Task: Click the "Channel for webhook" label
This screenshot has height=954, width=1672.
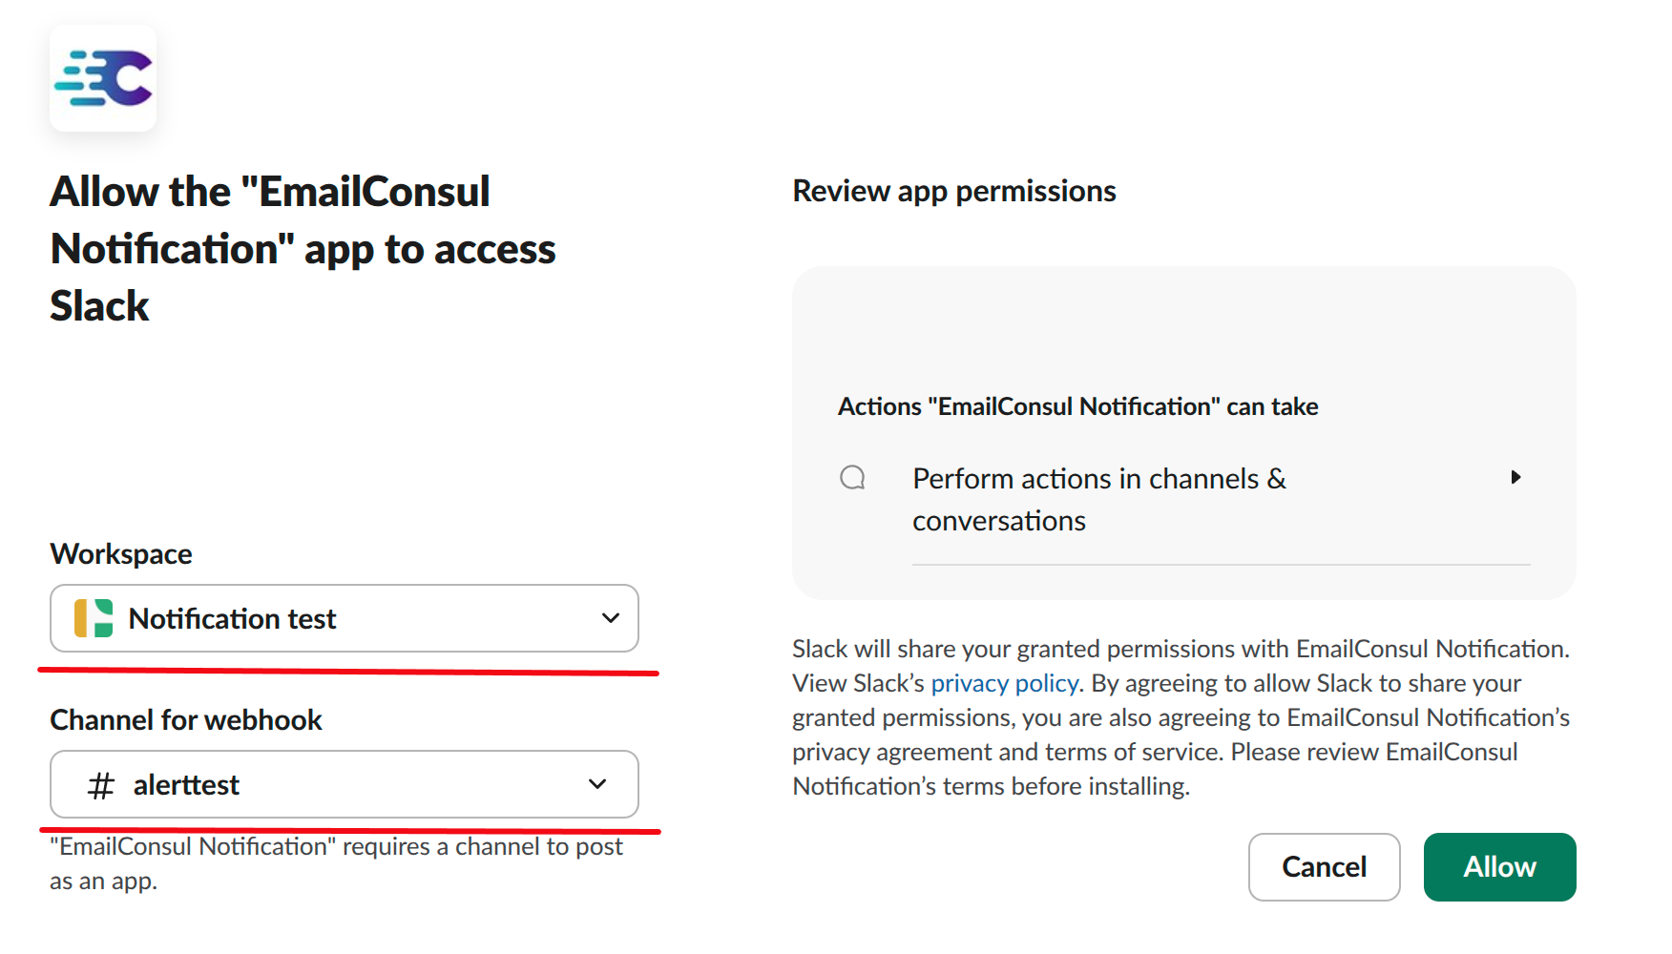Action: pyautogui.click(x=186, y=720)
